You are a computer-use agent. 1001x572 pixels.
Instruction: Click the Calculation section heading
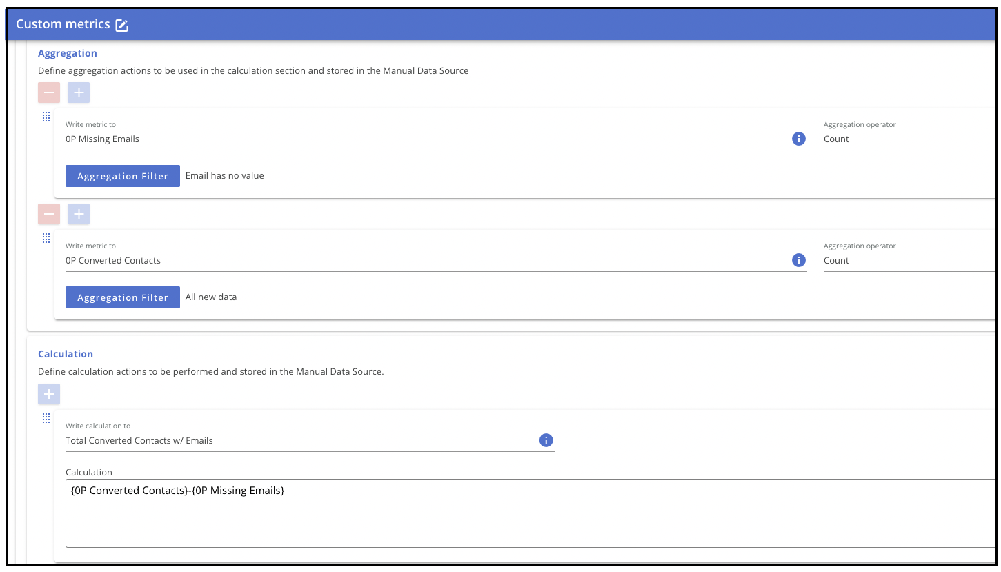coord(66,354)
